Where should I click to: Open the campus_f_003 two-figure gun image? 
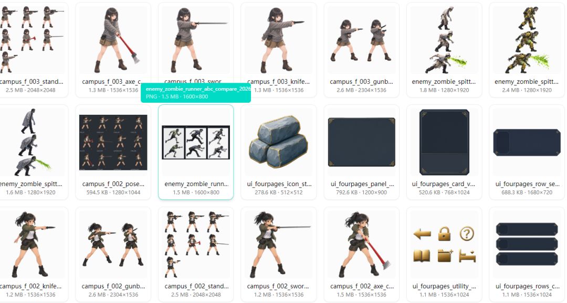361,40
